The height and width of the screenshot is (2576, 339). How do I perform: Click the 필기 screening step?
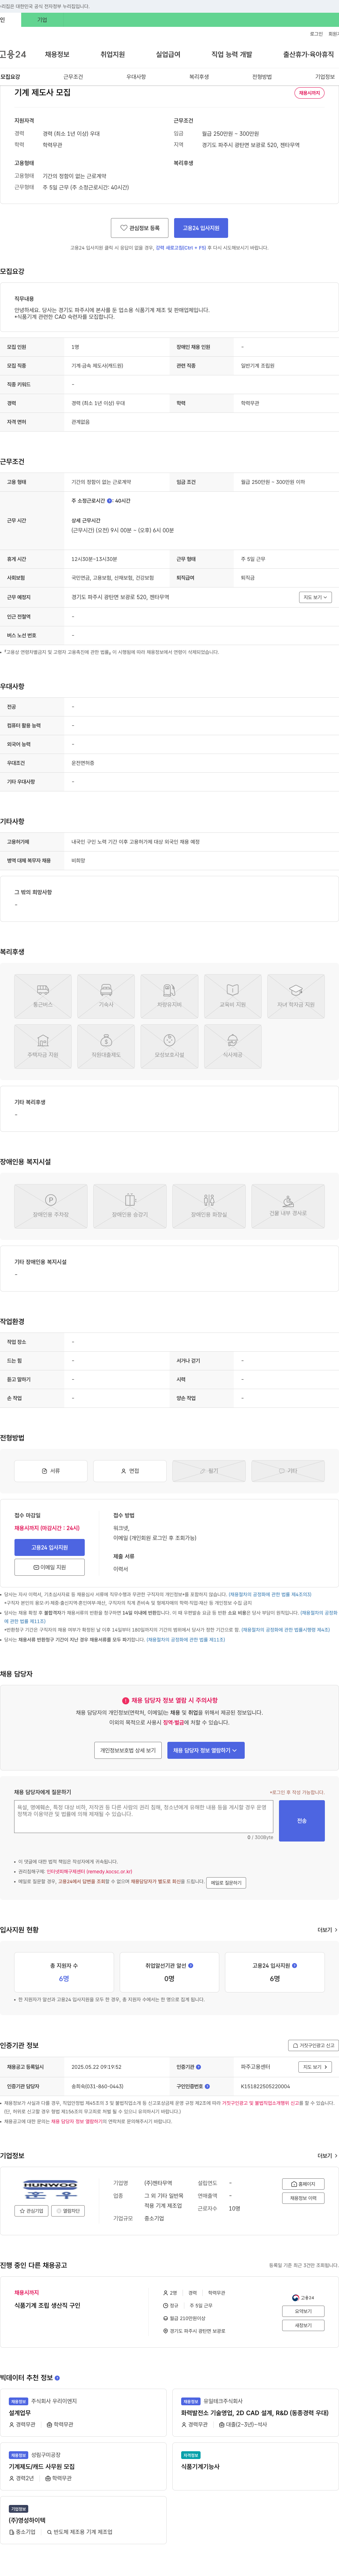209,1471
